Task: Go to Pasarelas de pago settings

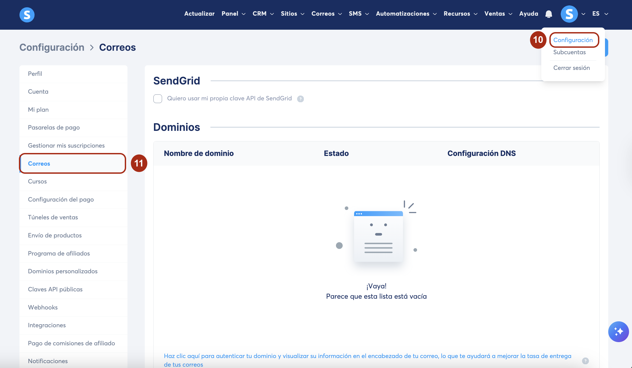Action: click(54, 128)
